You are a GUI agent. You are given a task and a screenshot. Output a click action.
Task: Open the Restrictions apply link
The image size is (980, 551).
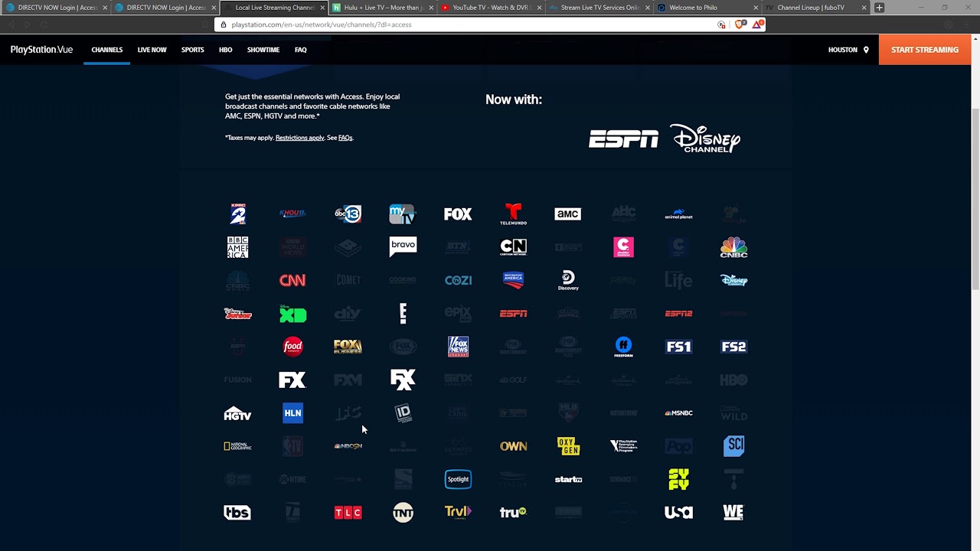[x=300, y=138]
